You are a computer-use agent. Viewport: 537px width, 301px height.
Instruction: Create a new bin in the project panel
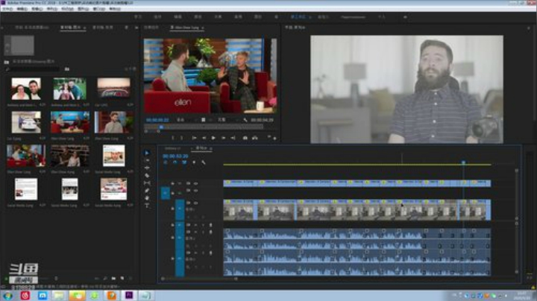pos(113,279)
